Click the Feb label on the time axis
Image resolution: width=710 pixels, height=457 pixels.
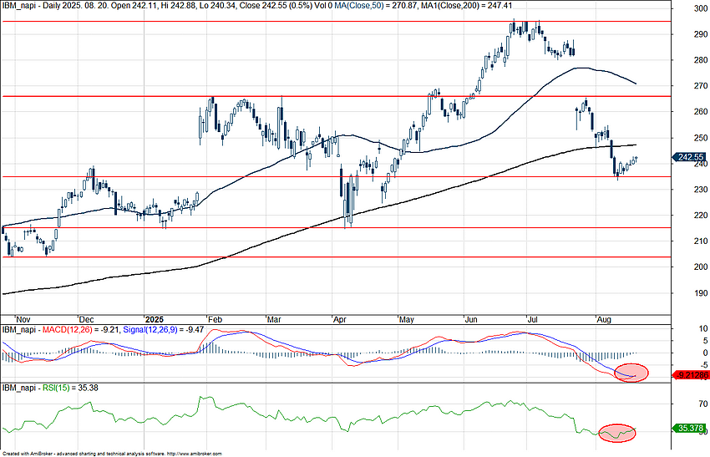(x=216, y=320)
